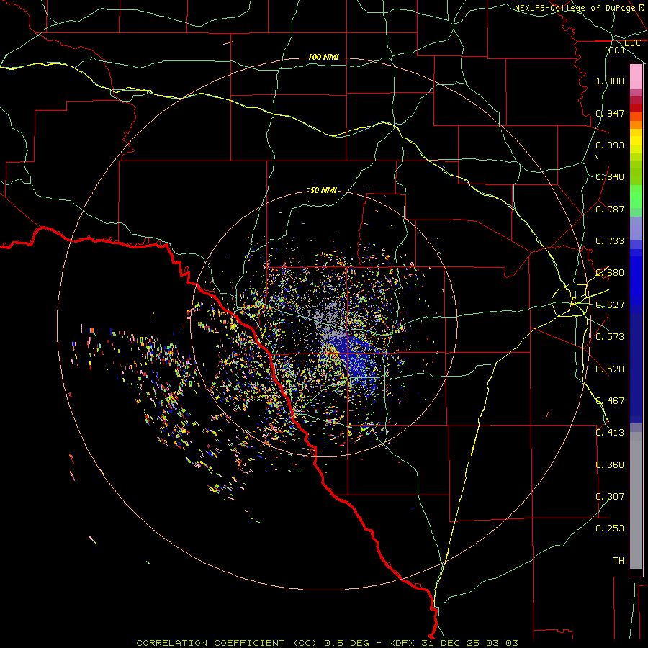
Task: Pick the black swatch beside the TH label
Action: (636, 572)
